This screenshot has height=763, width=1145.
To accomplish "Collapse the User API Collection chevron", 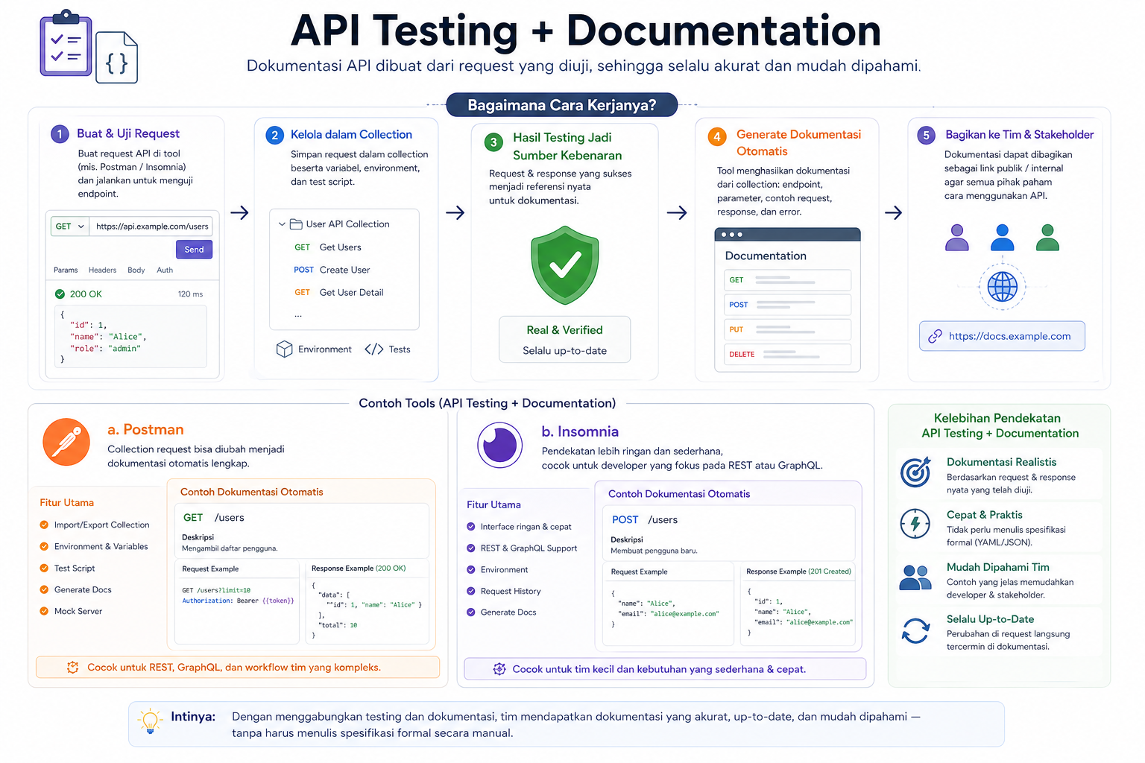I will coord(282,224).
